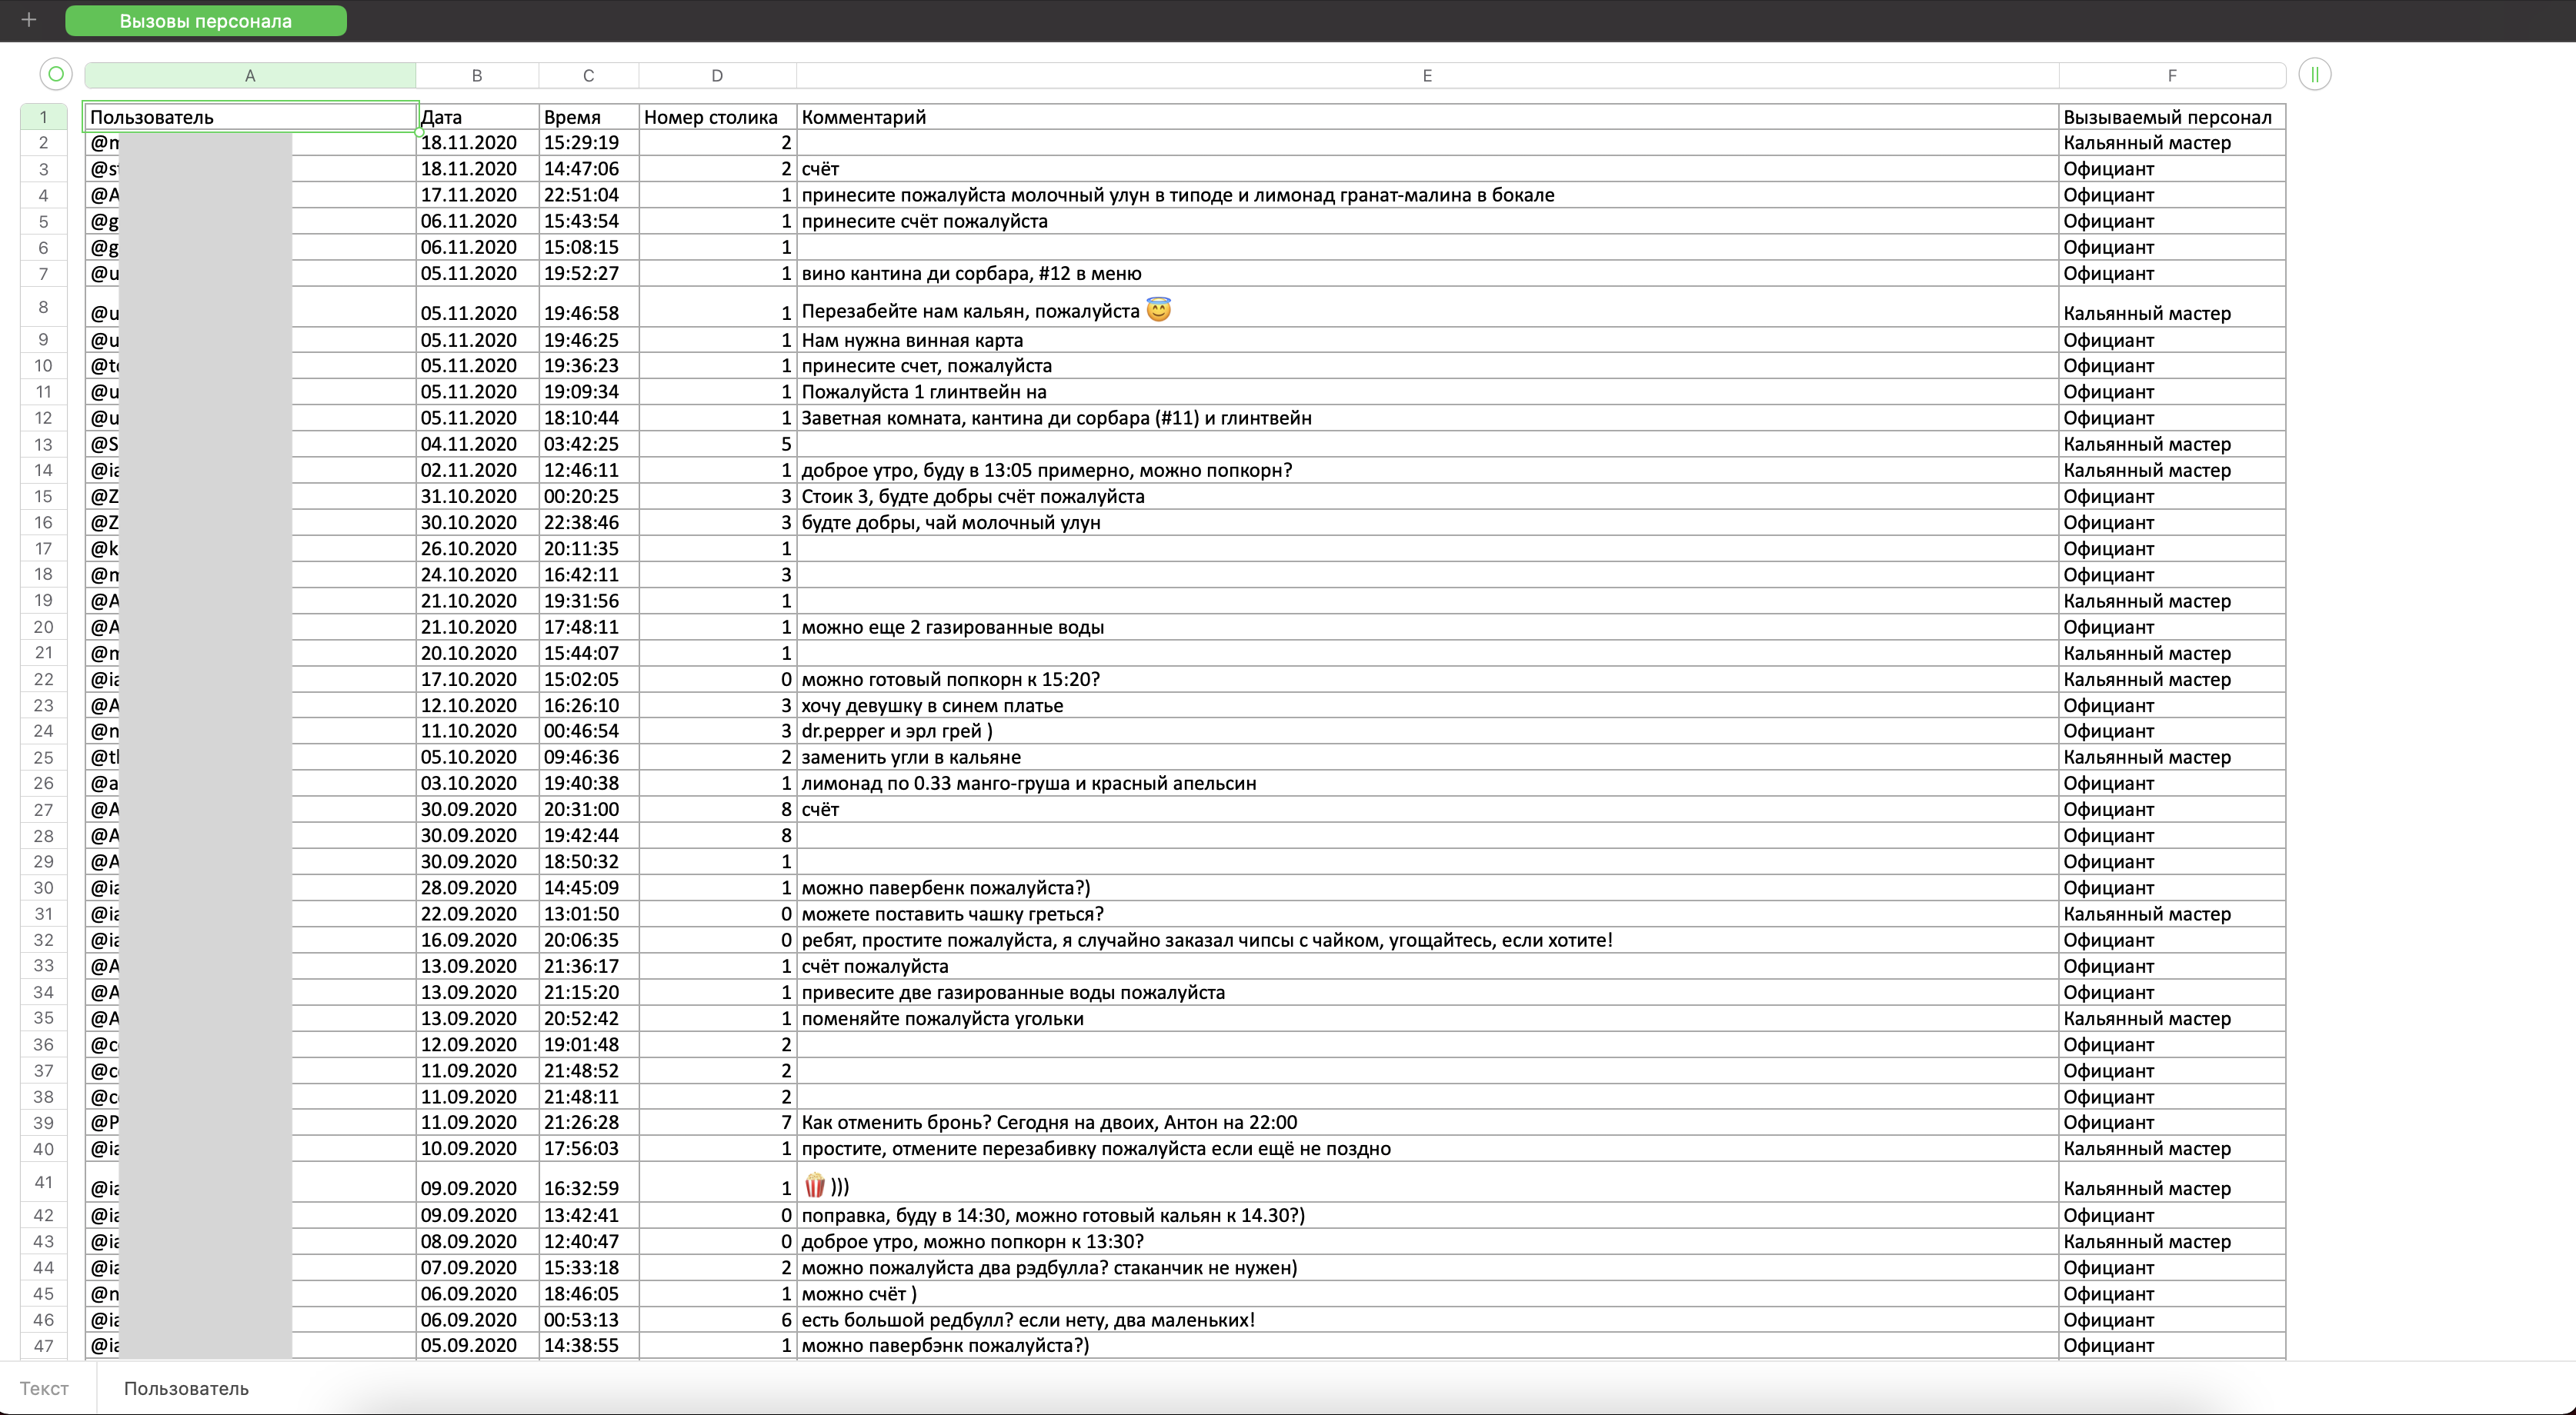Select comment 'Как отменить бронь?' cell

[x=1427, y=1122]
